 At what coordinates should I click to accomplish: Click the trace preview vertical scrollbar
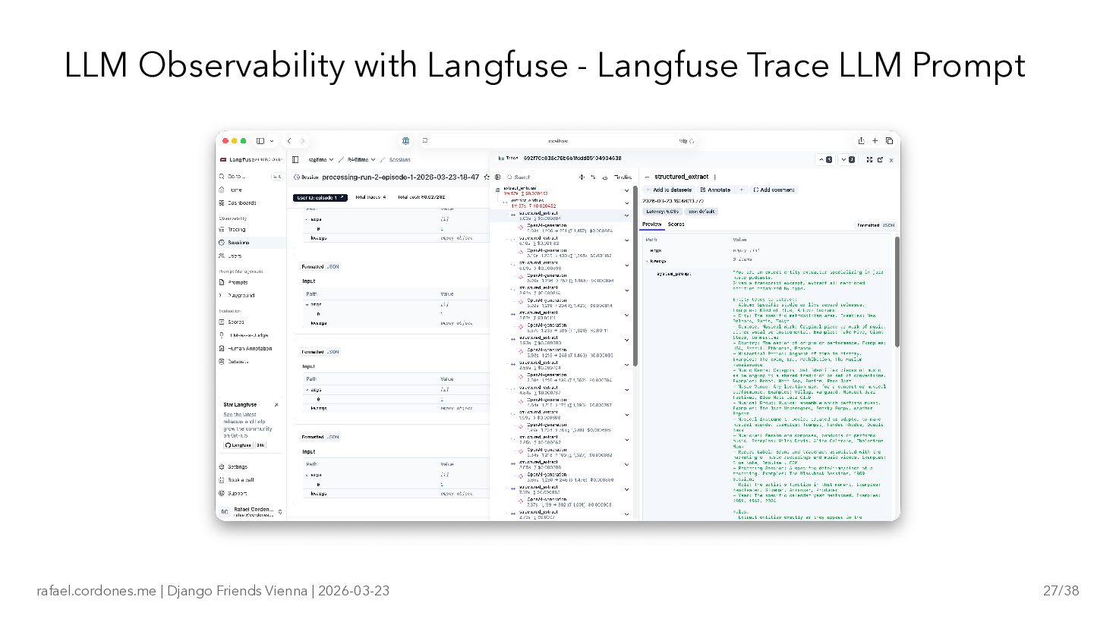click(897, 292)
